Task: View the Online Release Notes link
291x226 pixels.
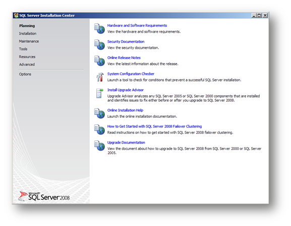Action: (x=124, y=58)
